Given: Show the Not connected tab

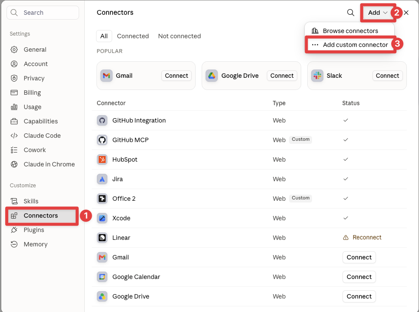Looking at the screenshot, I should click(x=180, y=36).
